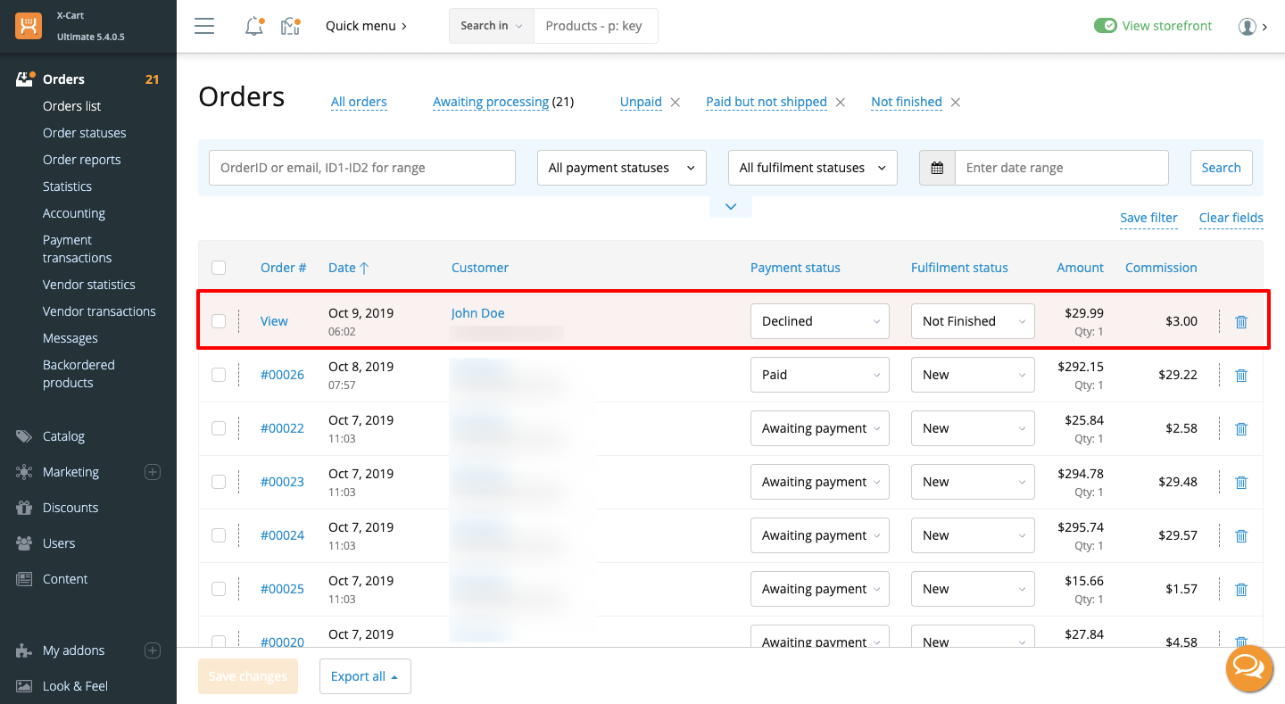1285x704 pixels.
Task: Open Orders list in sidebar
Action: (72, 106)
